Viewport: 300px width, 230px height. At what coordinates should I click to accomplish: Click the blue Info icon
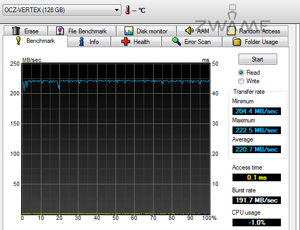pos(82,41)
